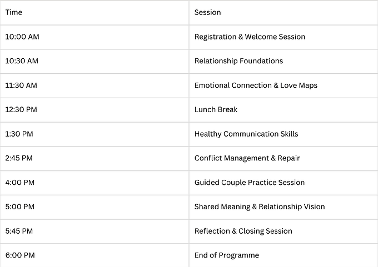
Task: Click the 12:30 PM time cell
Action: [x=94, y=110]
